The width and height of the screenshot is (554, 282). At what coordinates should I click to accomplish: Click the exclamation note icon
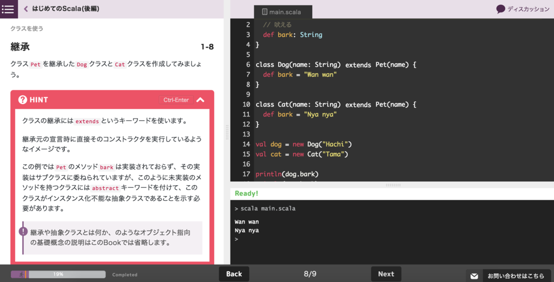pyautogui.click(x=23, y=232)
